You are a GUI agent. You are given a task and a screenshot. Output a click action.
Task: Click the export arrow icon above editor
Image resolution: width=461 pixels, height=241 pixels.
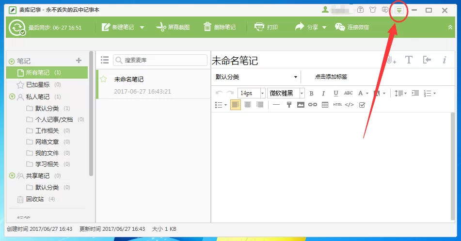pyautogui.click(x=427, y=60)
